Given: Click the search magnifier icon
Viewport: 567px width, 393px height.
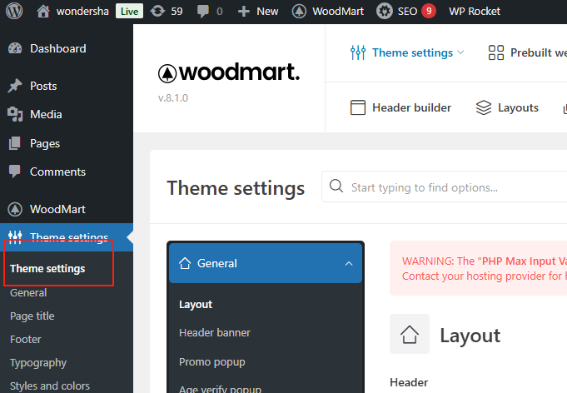Looking at the screenshot, I should (x=336, y=187).
